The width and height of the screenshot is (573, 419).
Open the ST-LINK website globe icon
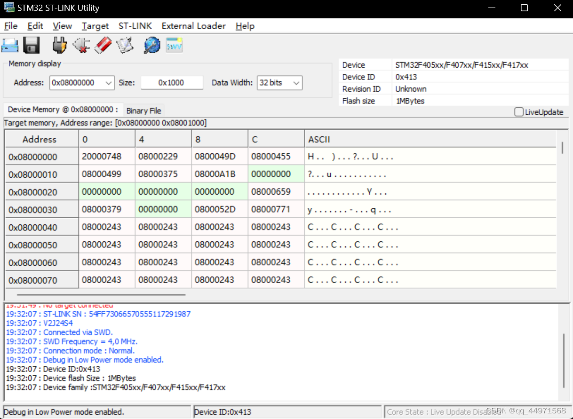152,46
